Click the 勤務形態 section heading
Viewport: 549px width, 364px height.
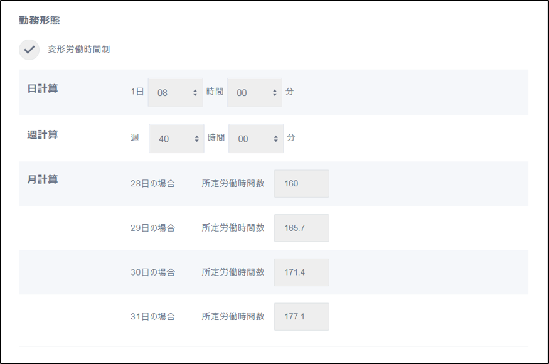(x=40, y=20)
